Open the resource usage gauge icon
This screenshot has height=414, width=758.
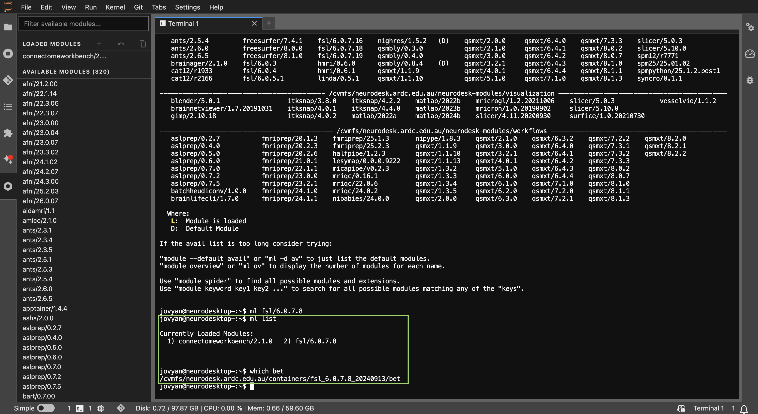[x=750, y=54]
